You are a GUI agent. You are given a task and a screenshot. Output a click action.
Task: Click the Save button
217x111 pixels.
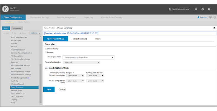click(x=49, y=90)
